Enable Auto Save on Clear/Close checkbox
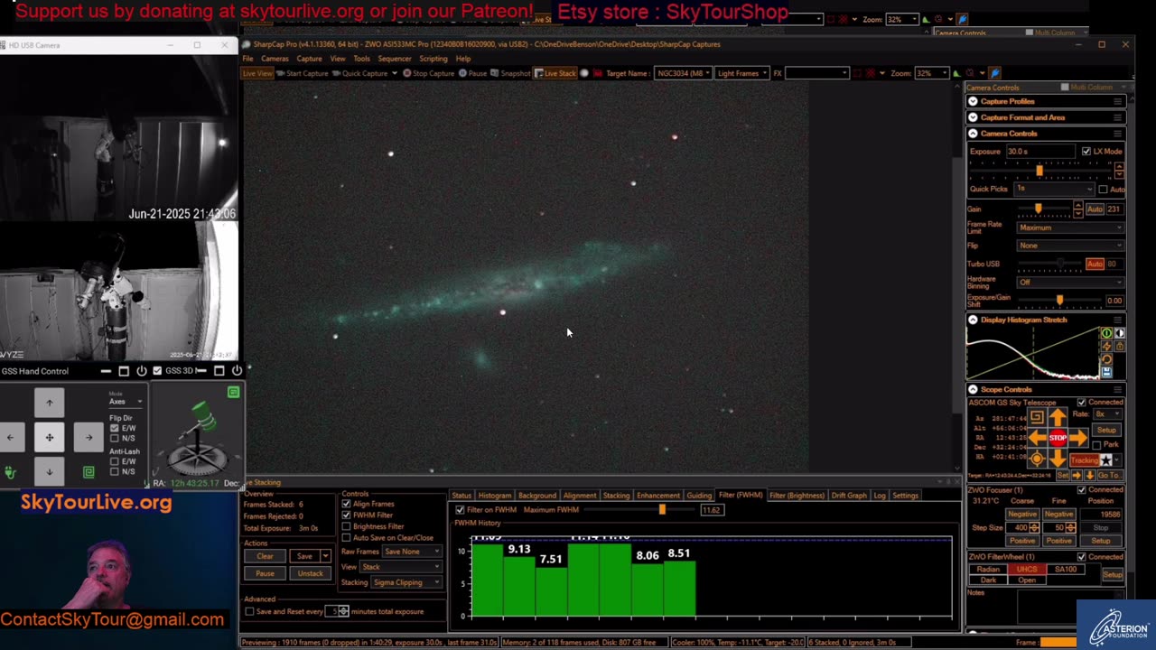Viewport: 1156px width, 650px height. [346, 538]
